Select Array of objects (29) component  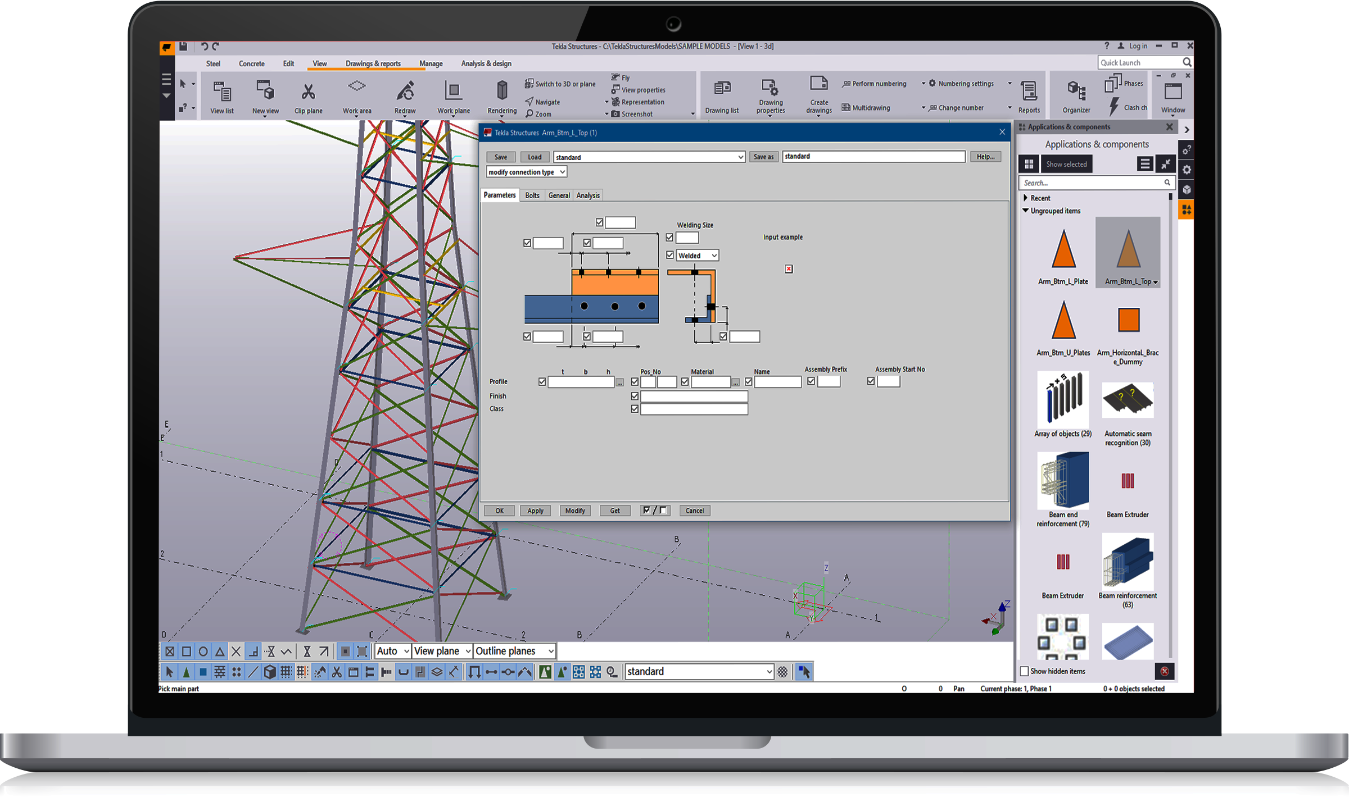pyautogui.click(x=1063, y=404)
